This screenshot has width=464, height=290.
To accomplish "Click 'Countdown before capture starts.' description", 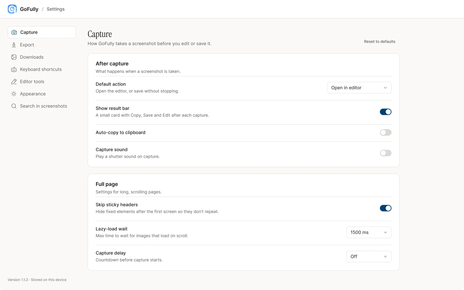I will click(129, 260).
